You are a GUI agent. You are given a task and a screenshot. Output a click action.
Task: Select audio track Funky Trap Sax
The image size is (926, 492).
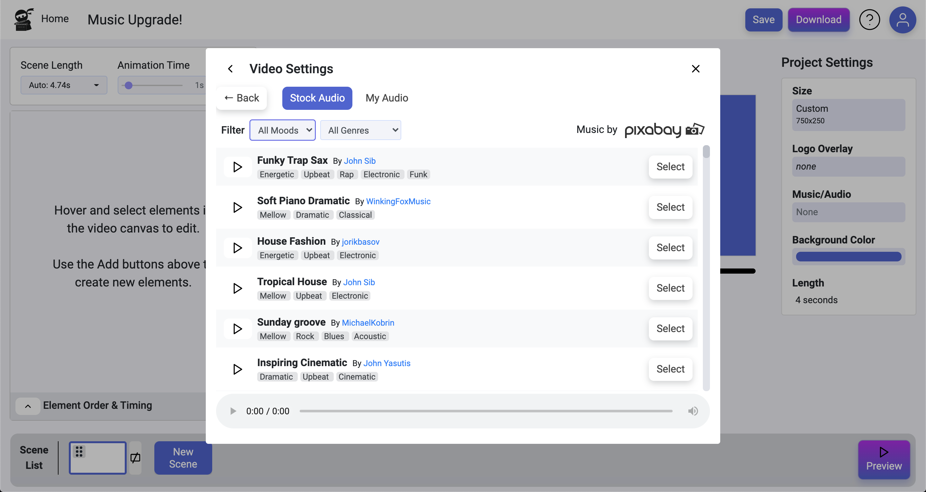671,166
